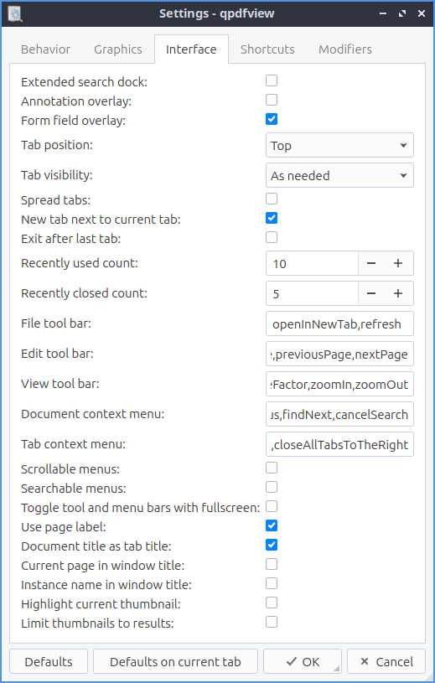Click the File tool bar text field
Viewport: 435px width, 683px height.
[x=339, y=323]
